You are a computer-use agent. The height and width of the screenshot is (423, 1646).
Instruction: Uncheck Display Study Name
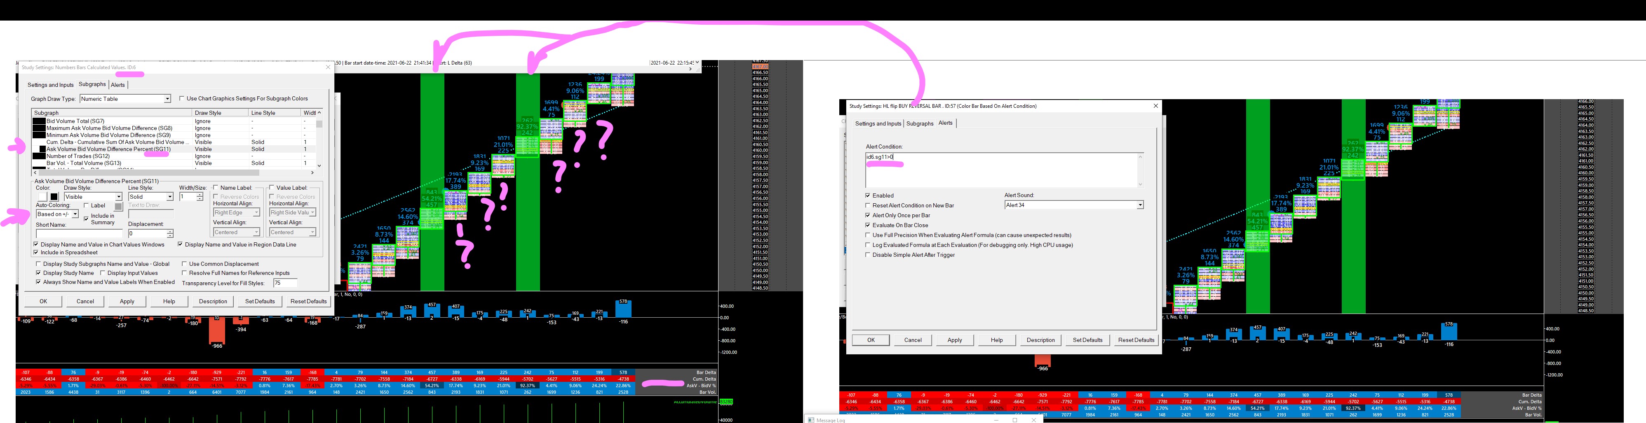coord(38,272)
